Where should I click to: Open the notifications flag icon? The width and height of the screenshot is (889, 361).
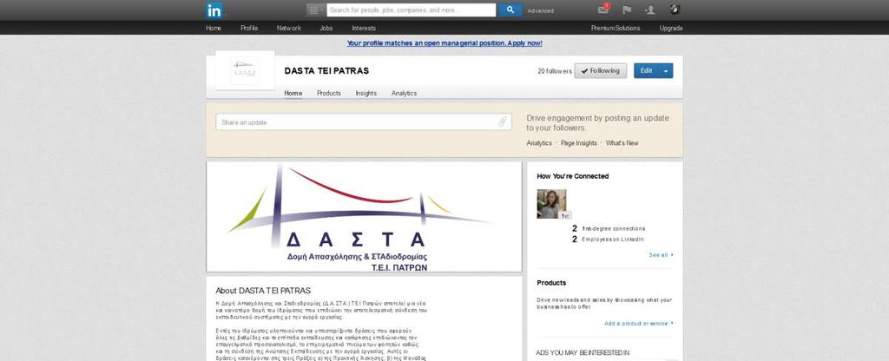pyautogui.click(x=627, y=10)
